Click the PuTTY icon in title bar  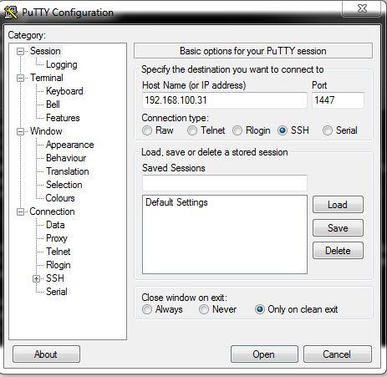[11, 13]
